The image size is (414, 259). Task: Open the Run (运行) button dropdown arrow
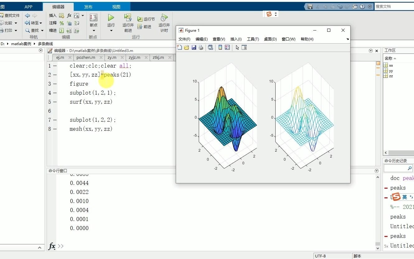(x=111, y=31)
